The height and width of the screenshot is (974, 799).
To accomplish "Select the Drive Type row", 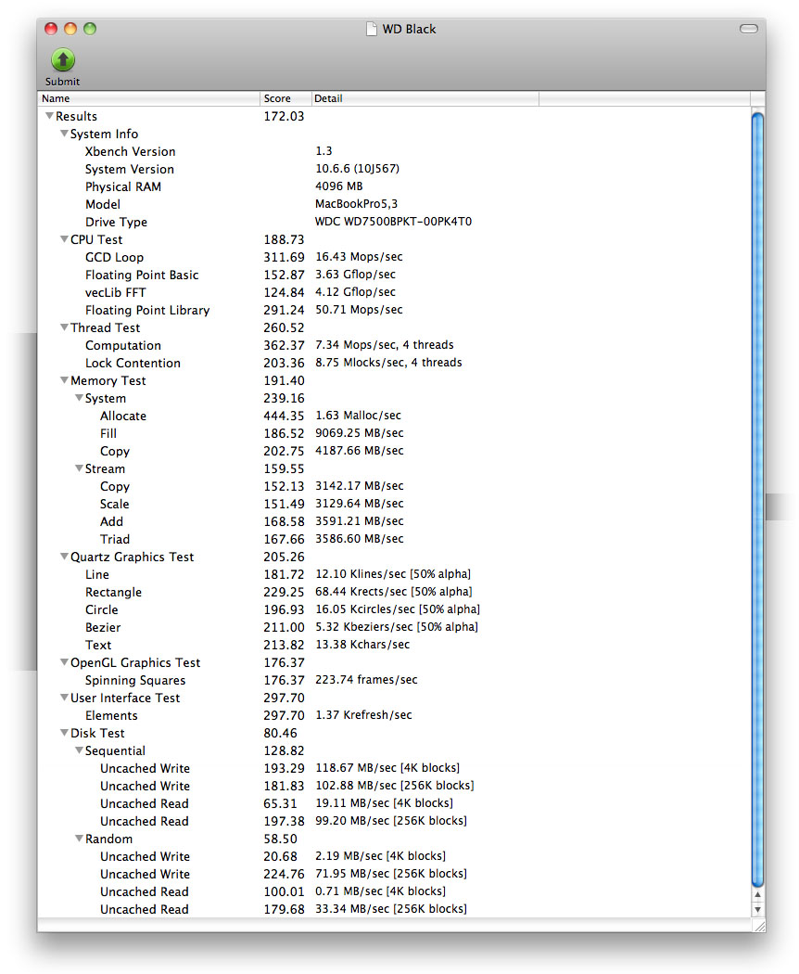I will (394, 222).
